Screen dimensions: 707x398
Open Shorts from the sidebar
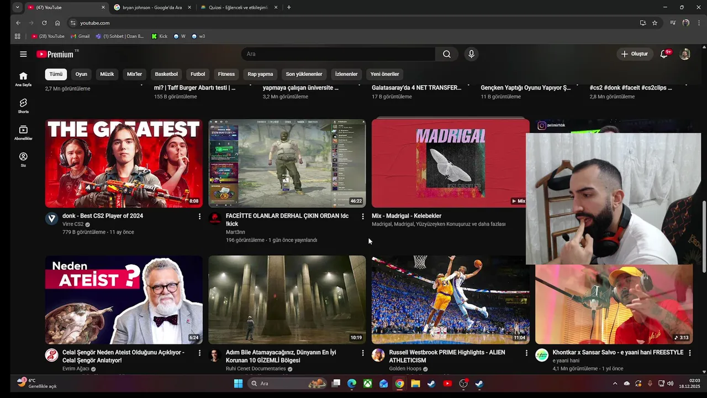23,106
